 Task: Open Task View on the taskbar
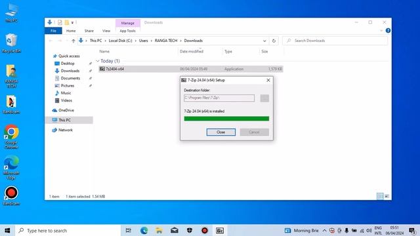pos(129,230)
